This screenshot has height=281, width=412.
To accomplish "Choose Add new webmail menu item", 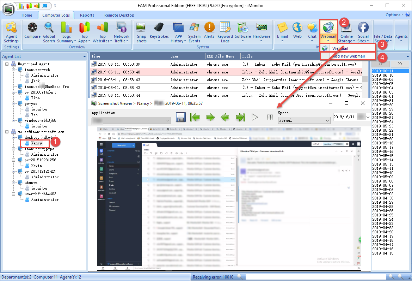I will point(348,56).
